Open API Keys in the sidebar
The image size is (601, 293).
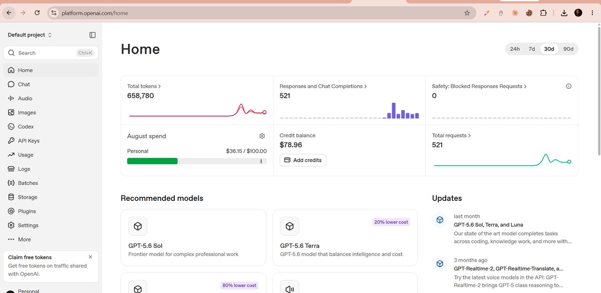click(x=51, y=141)
